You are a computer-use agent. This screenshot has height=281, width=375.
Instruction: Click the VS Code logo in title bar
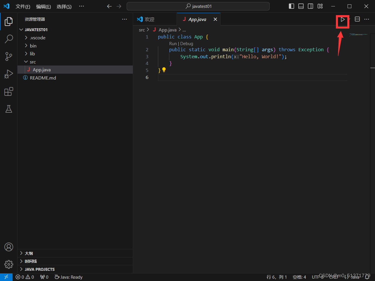tap(6, 6)
